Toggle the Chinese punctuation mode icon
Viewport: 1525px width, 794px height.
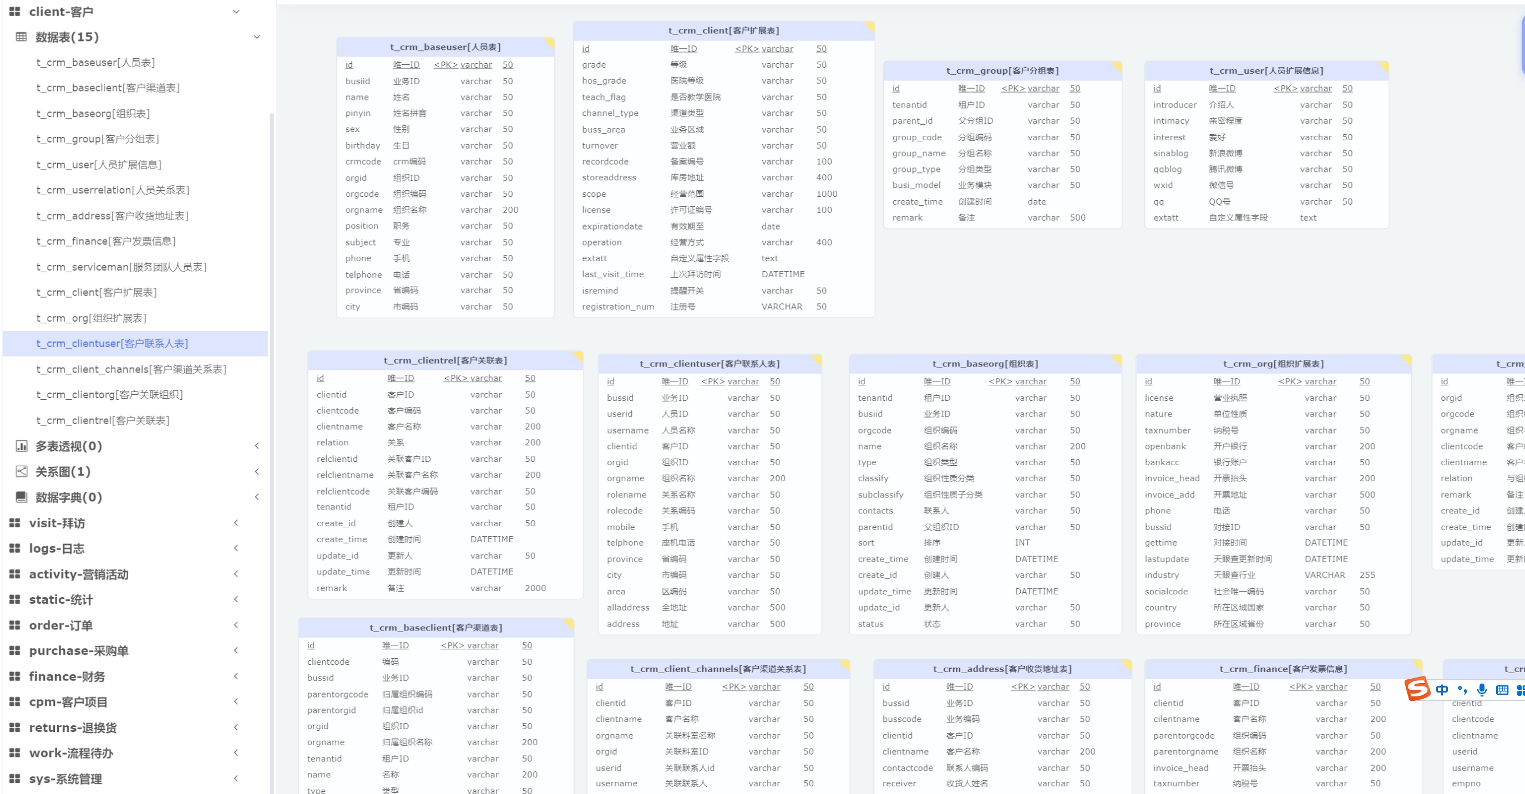[1462, 690]
